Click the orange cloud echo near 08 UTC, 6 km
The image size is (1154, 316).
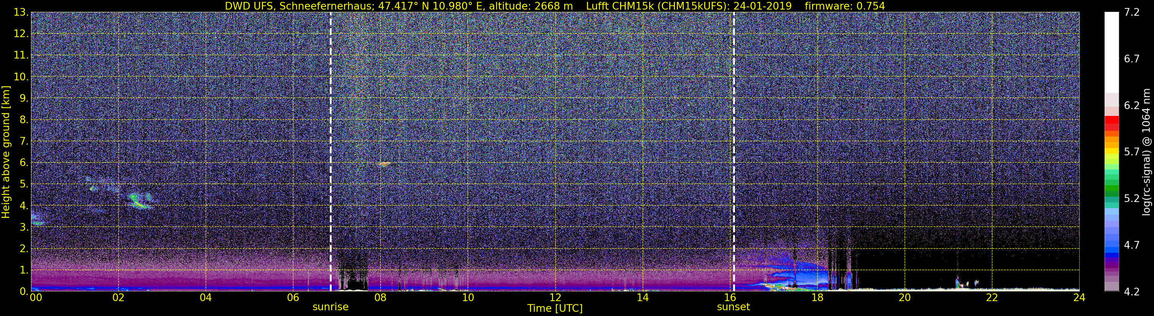(x=385, y=164)
